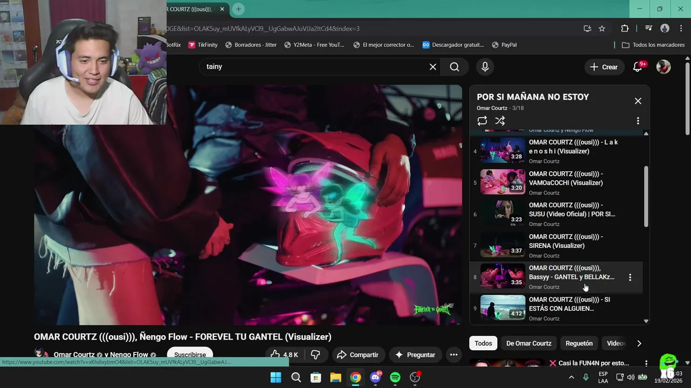
Task: Open the Omar Courtz channel avatar
Action: pos(41,354)
